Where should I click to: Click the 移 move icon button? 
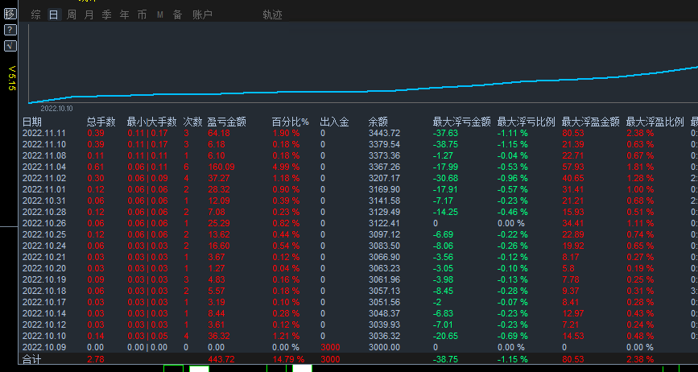(x=10, y=14)
